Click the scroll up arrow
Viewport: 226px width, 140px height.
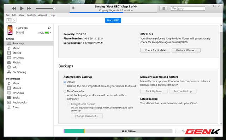click(x=221, y=26)
